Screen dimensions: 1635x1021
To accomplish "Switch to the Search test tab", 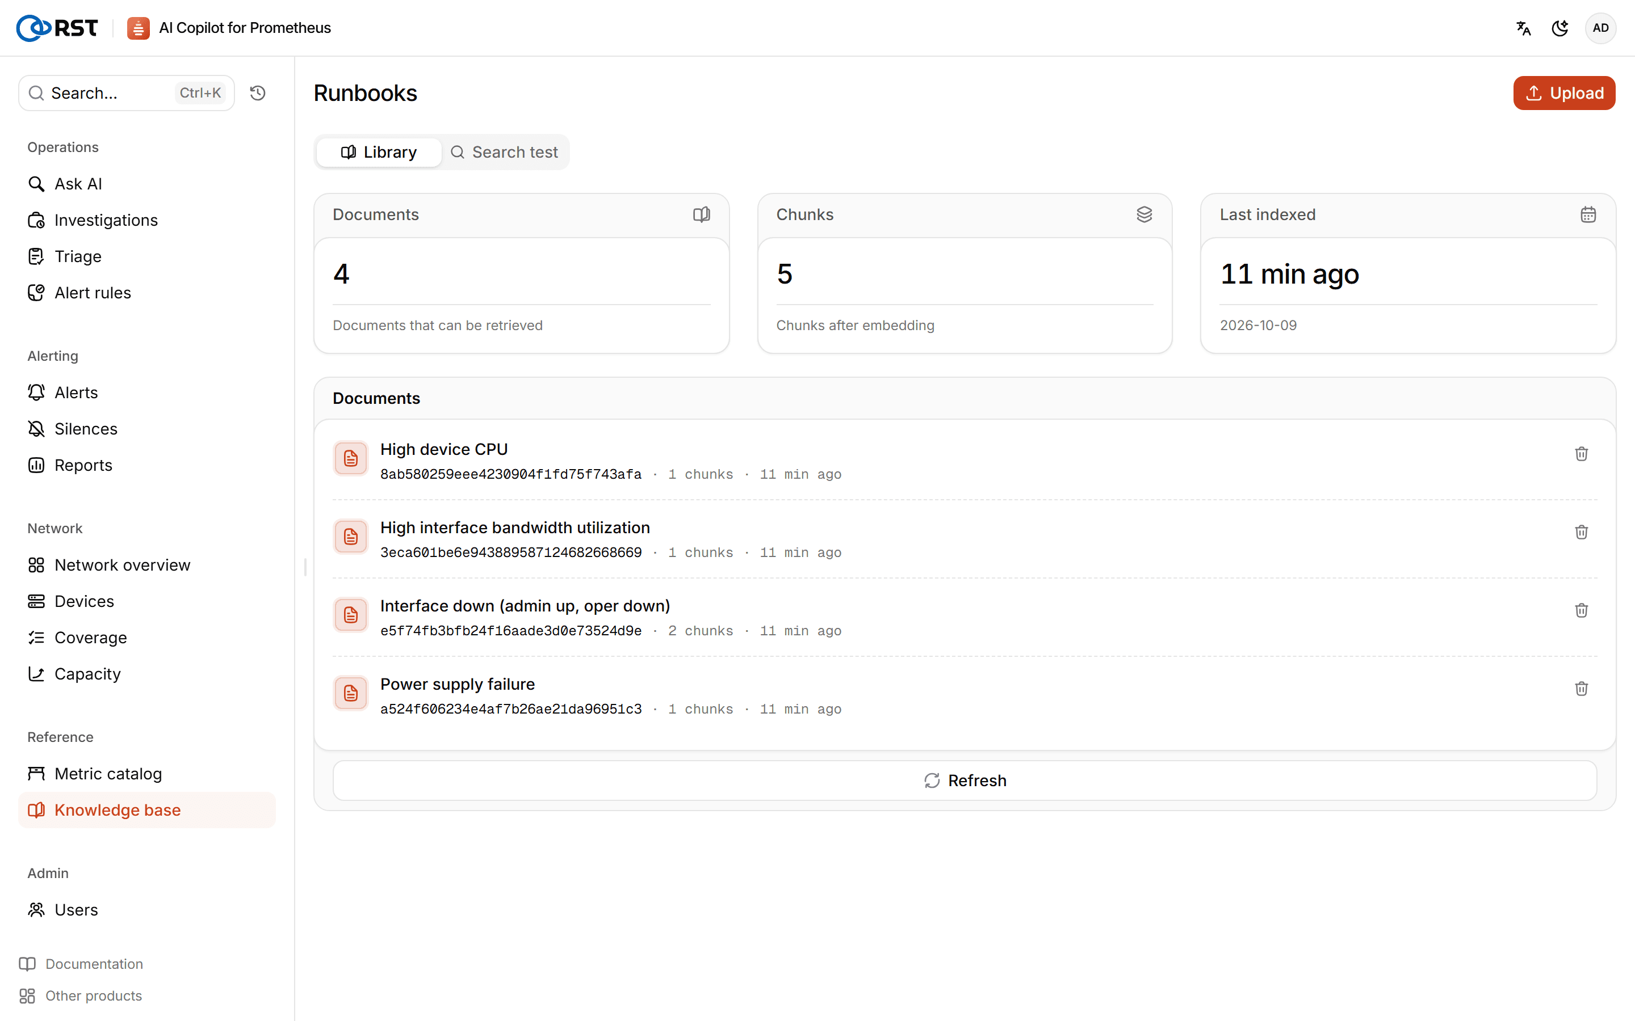I will pyautogui.click(x=504, y=152).
